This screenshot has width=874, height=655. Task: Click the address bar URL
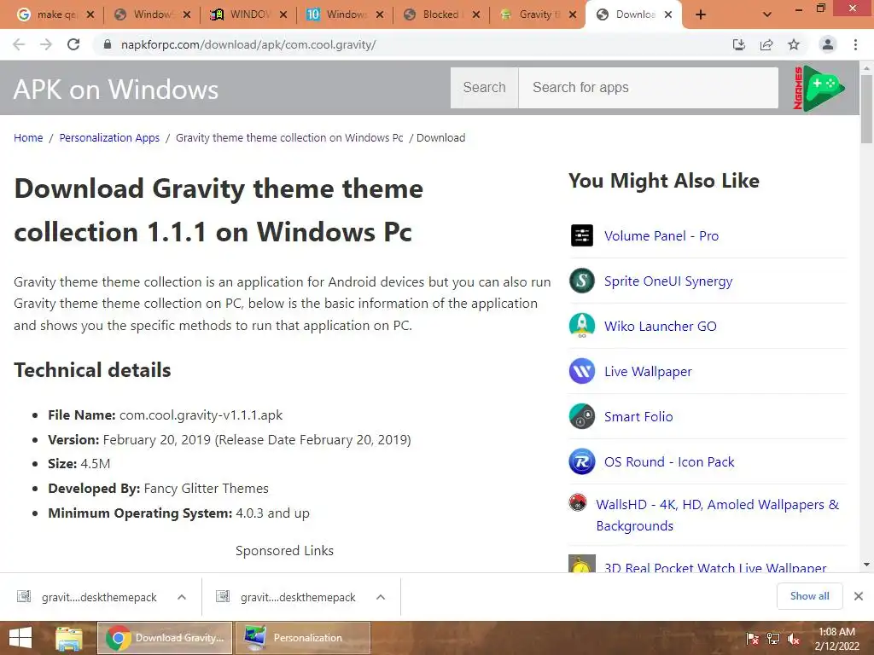pyautogui.click(x=248, y=44)
